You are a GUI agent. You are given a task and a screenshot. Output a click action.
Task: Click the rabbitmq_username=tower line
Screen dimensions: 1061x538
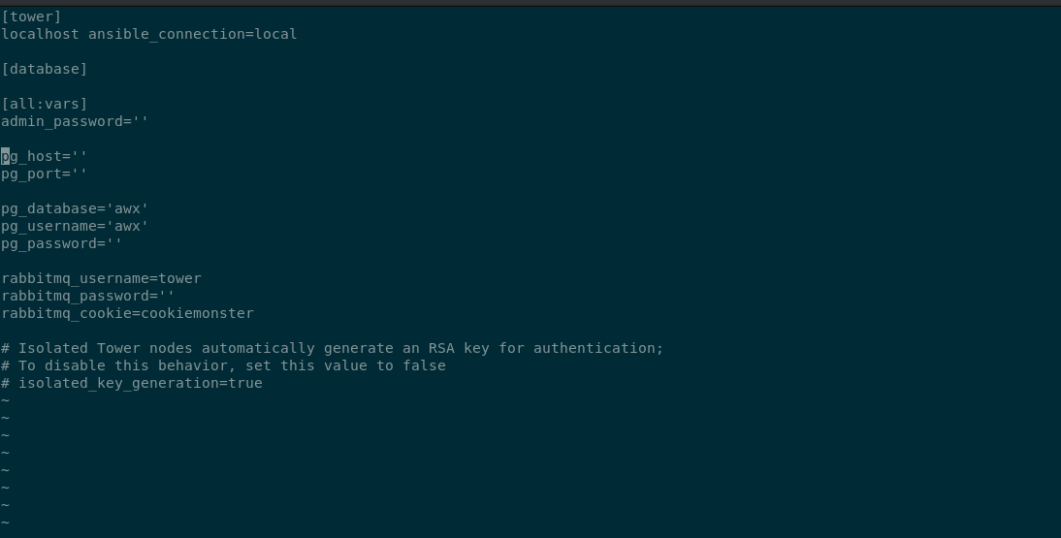(x=101, y=278)
